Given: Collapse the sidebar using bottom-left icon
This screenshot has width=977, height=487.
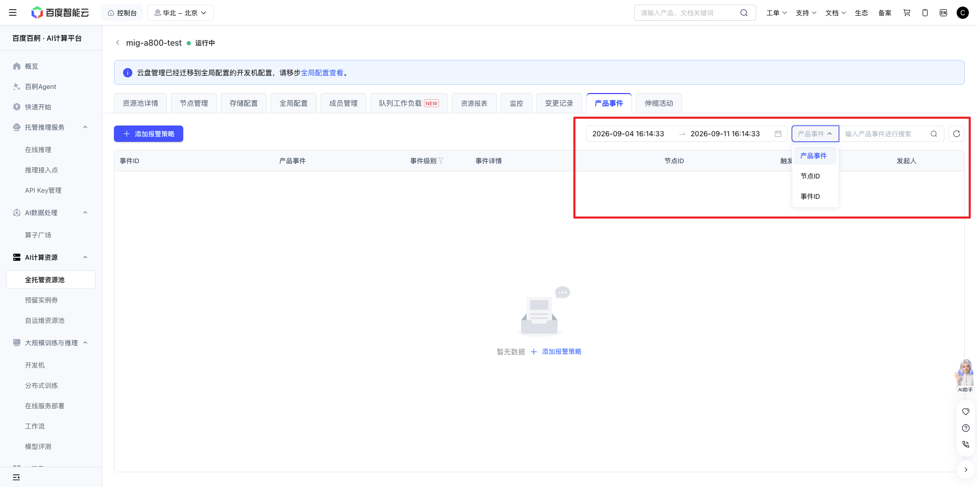Looking at the screenshot, I should [x=16, y=477].
